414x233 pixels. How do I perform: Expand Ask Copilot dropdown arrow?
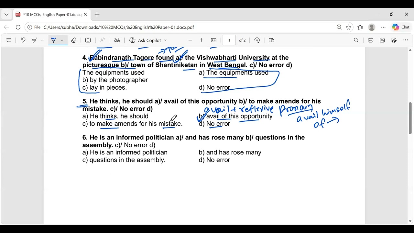165,40
